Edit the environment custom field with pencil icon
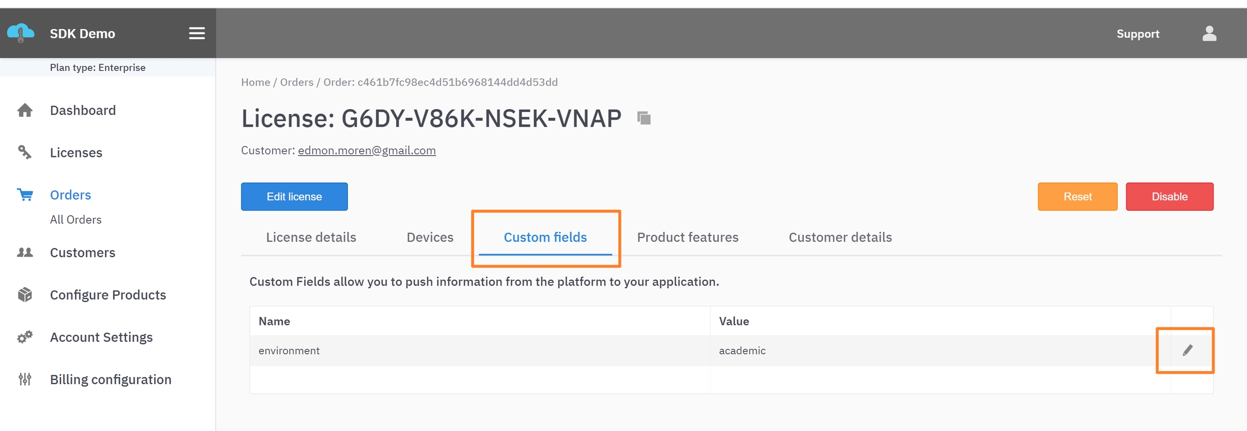1247x431 pixels. 1187,350
